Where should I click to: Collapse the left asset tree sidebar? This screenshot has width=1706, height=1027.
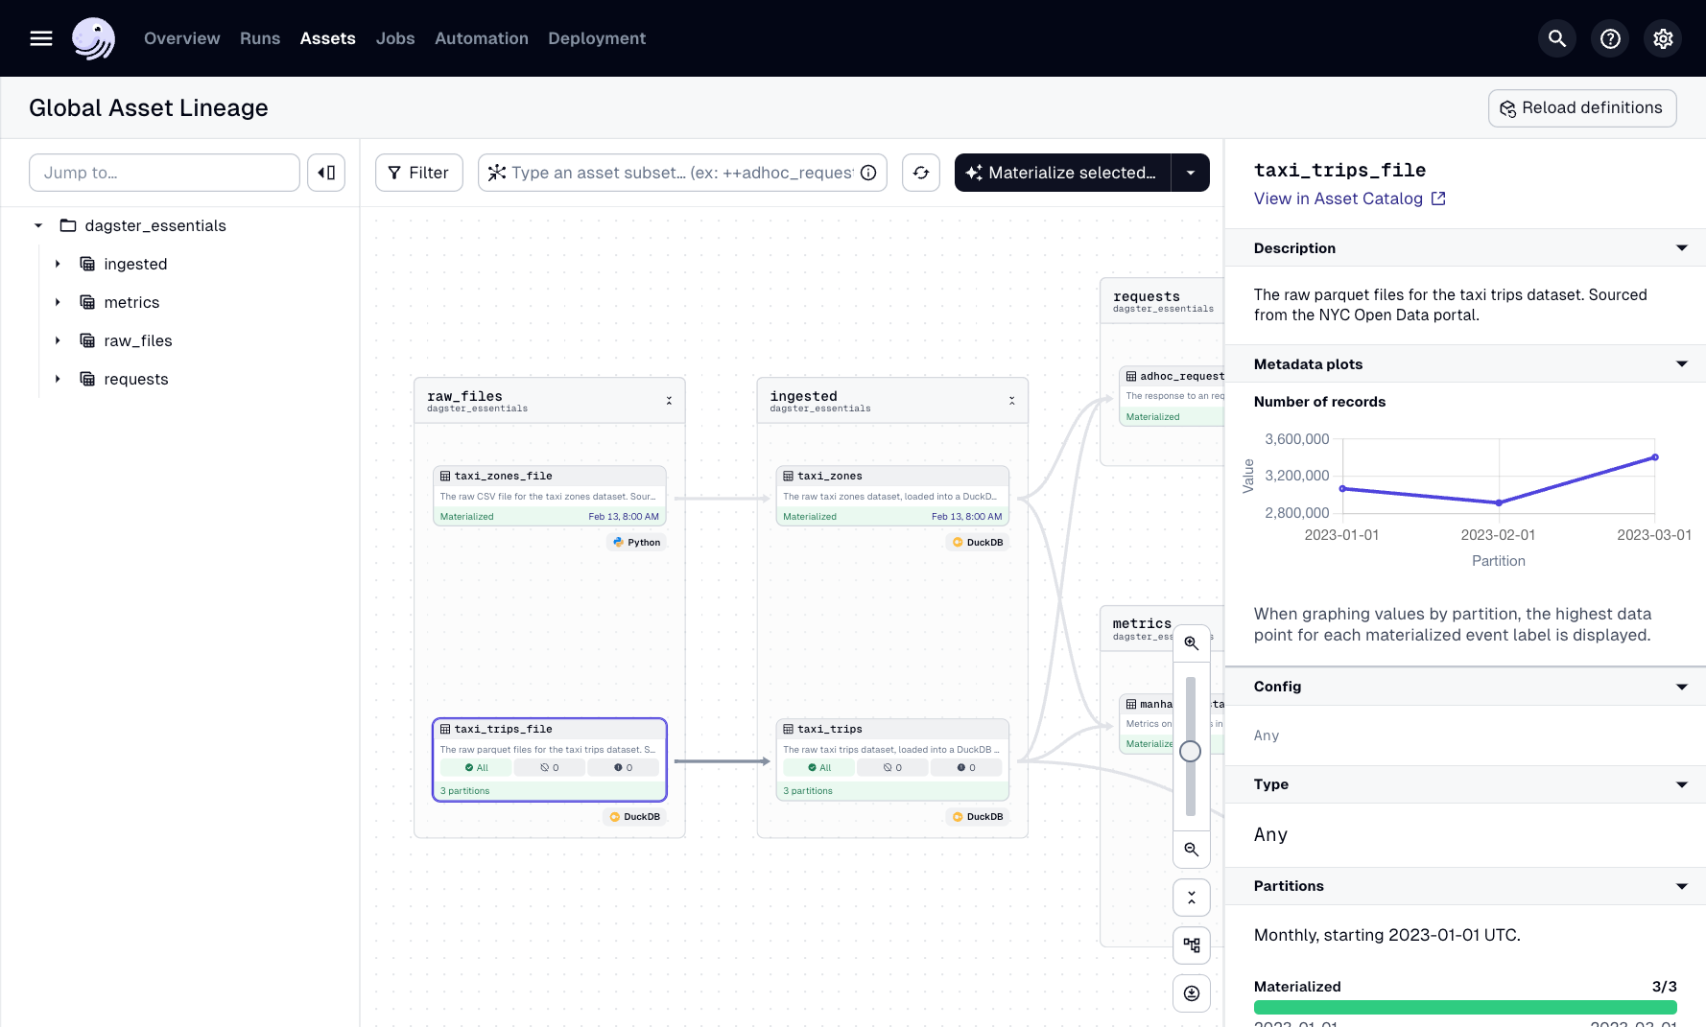point(325,173)
